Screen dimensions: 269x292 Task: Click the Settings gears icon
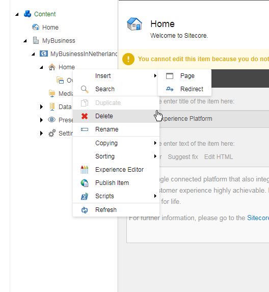pos(52,133)
